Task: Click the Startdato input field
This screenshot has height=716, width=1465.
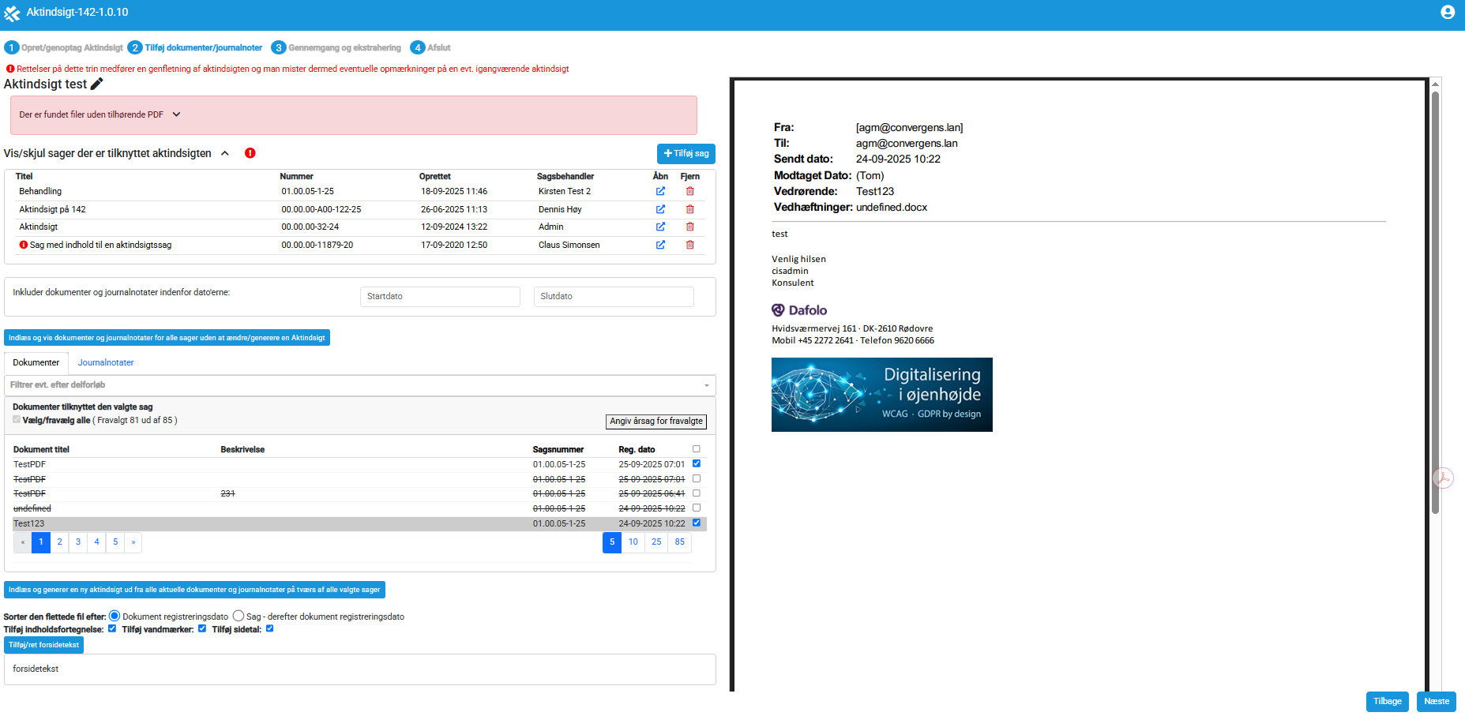Action: [439, 296]
